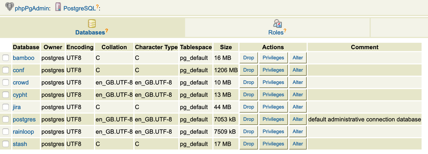Open Privileges for bamboo database
The image size is (428, 154).
(x=273, y=58)
